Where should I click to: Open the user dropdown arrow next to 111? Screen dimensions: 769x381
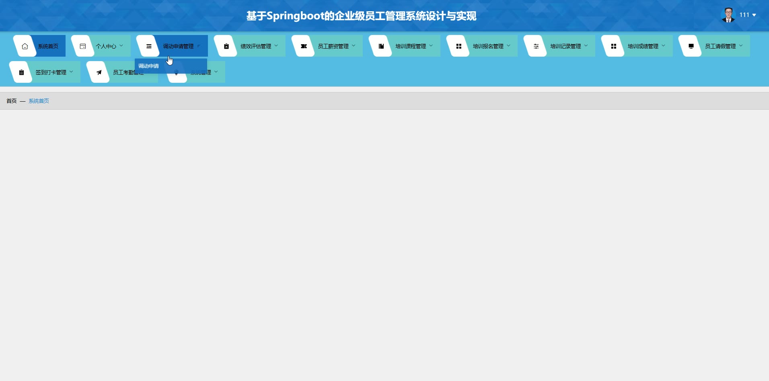[754, 15]
